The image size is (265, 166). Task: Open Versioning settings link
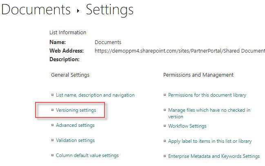(x=76, y=110)
